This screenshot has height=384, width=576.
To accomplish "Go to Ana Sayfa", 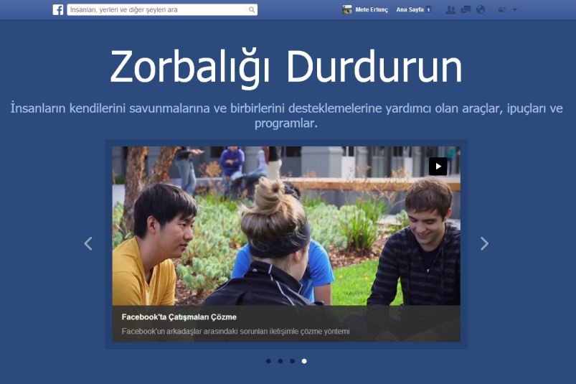I will click(x=410, y=10).
